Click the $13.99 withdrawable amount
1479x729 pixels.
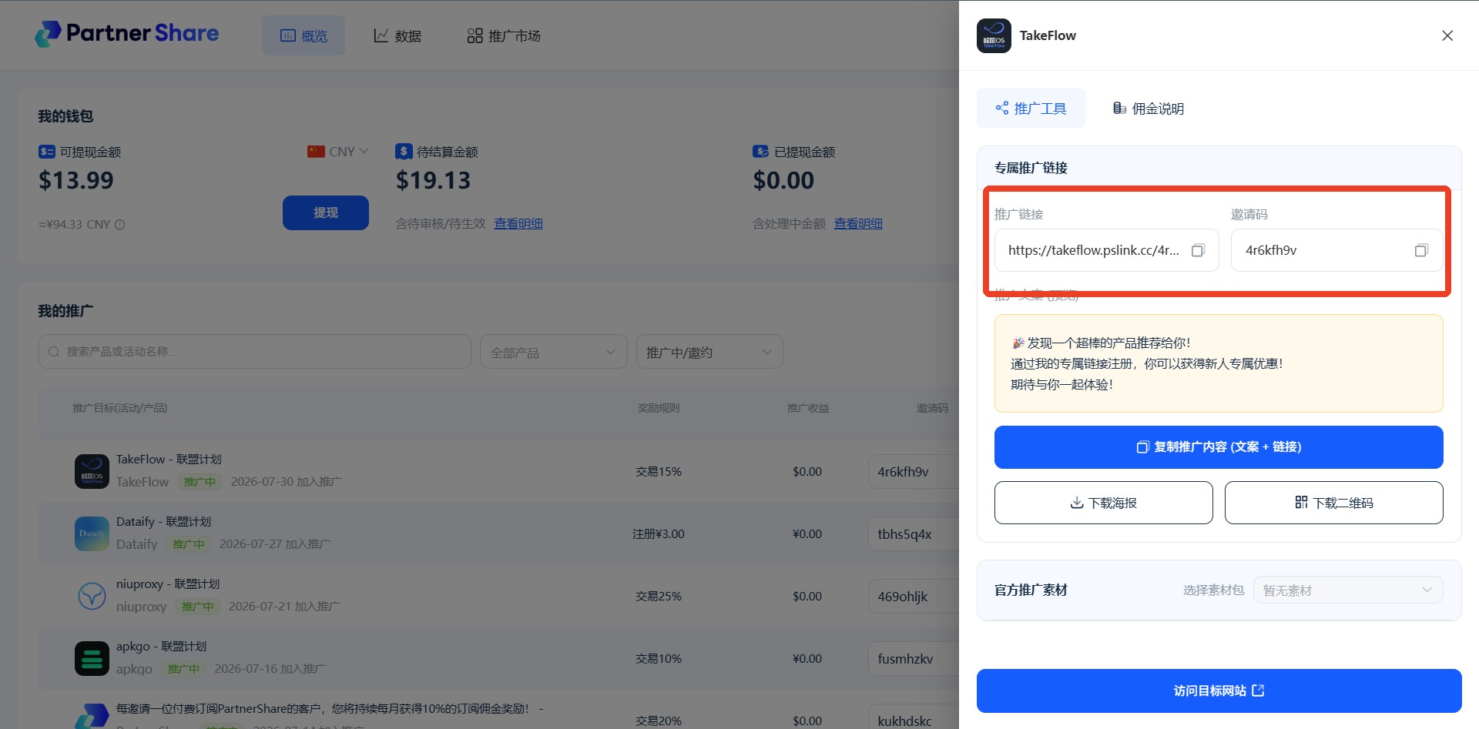coord(76,180)
